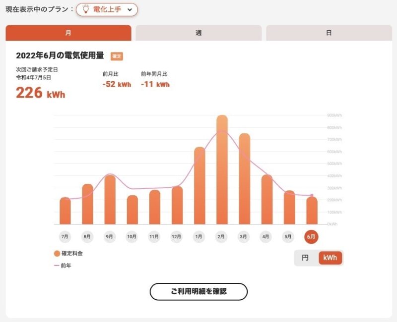Click the 確定 badge next to the title
Viewport: 397px width, 322px height.
[x=117, y=56]
